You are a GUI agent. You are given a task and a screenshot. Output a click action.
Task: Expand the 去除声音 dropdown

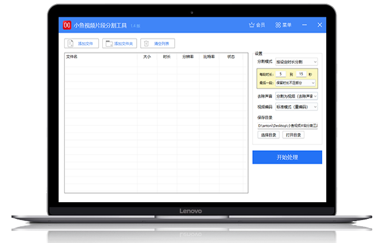coord(296,96)
